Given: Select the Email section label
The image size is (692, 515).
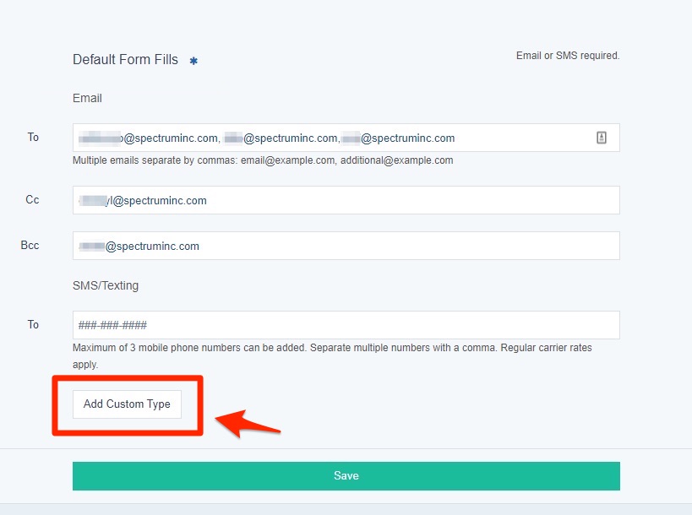Looking at the screenshot, I should [x=87, y=98].
